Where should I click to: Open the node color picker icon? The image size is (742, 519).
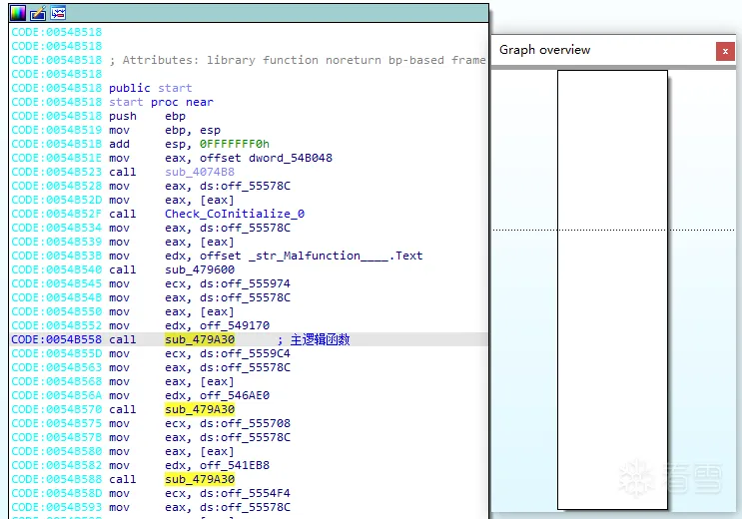click(x=18, y=13)
